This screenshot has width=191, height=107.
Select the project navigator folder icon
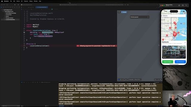point(1,7)
